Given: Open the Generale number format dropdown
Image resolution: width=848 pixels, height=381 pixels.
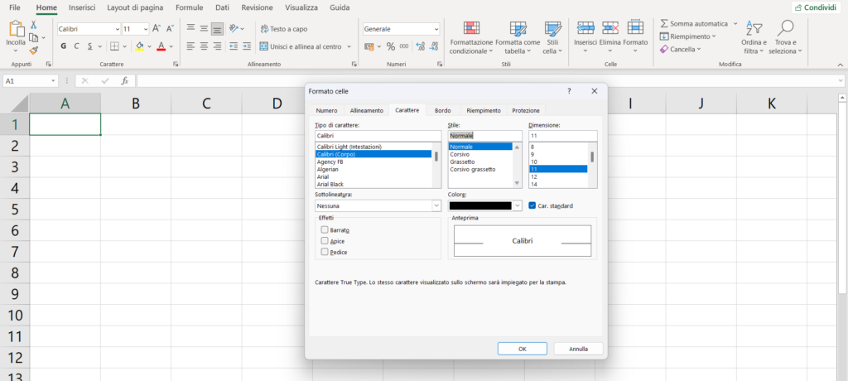Looking at the screenshot, I should pos(436,29).
